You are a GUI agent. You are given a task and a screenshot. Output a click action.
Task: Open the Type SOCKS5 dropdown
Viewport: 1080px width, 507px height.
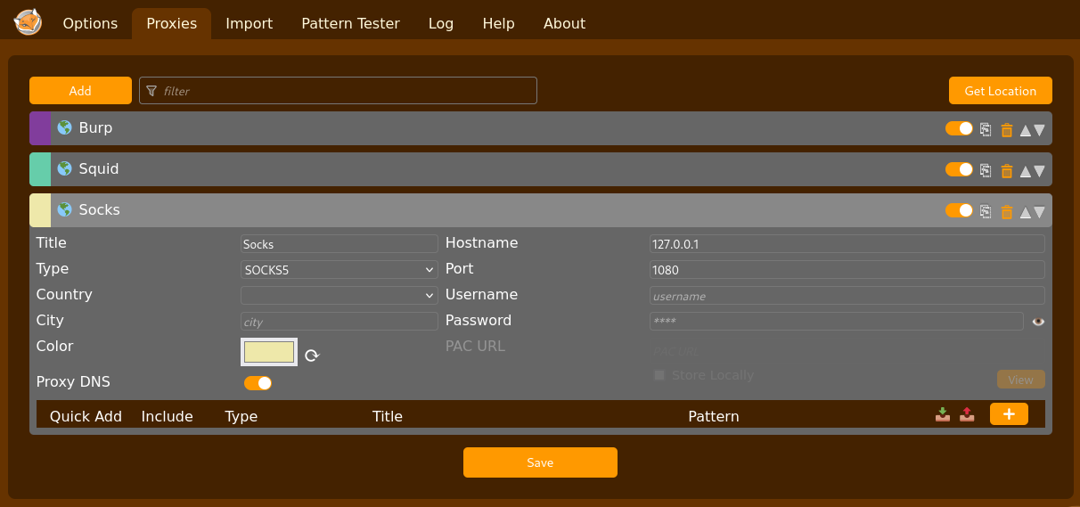tap(340, 269)
